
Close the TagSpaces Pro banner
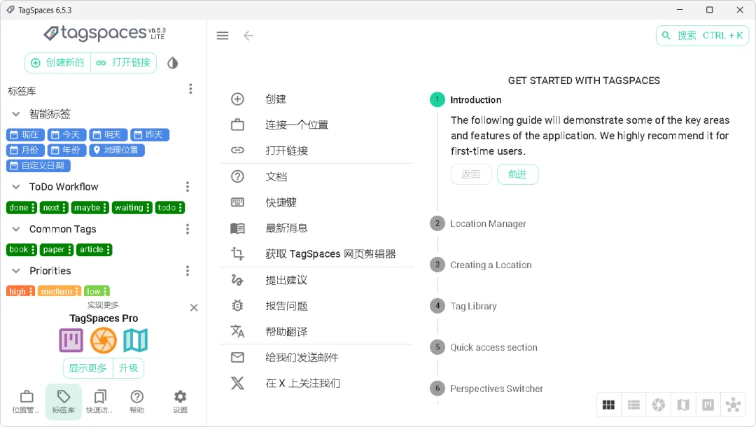(194, 307)
